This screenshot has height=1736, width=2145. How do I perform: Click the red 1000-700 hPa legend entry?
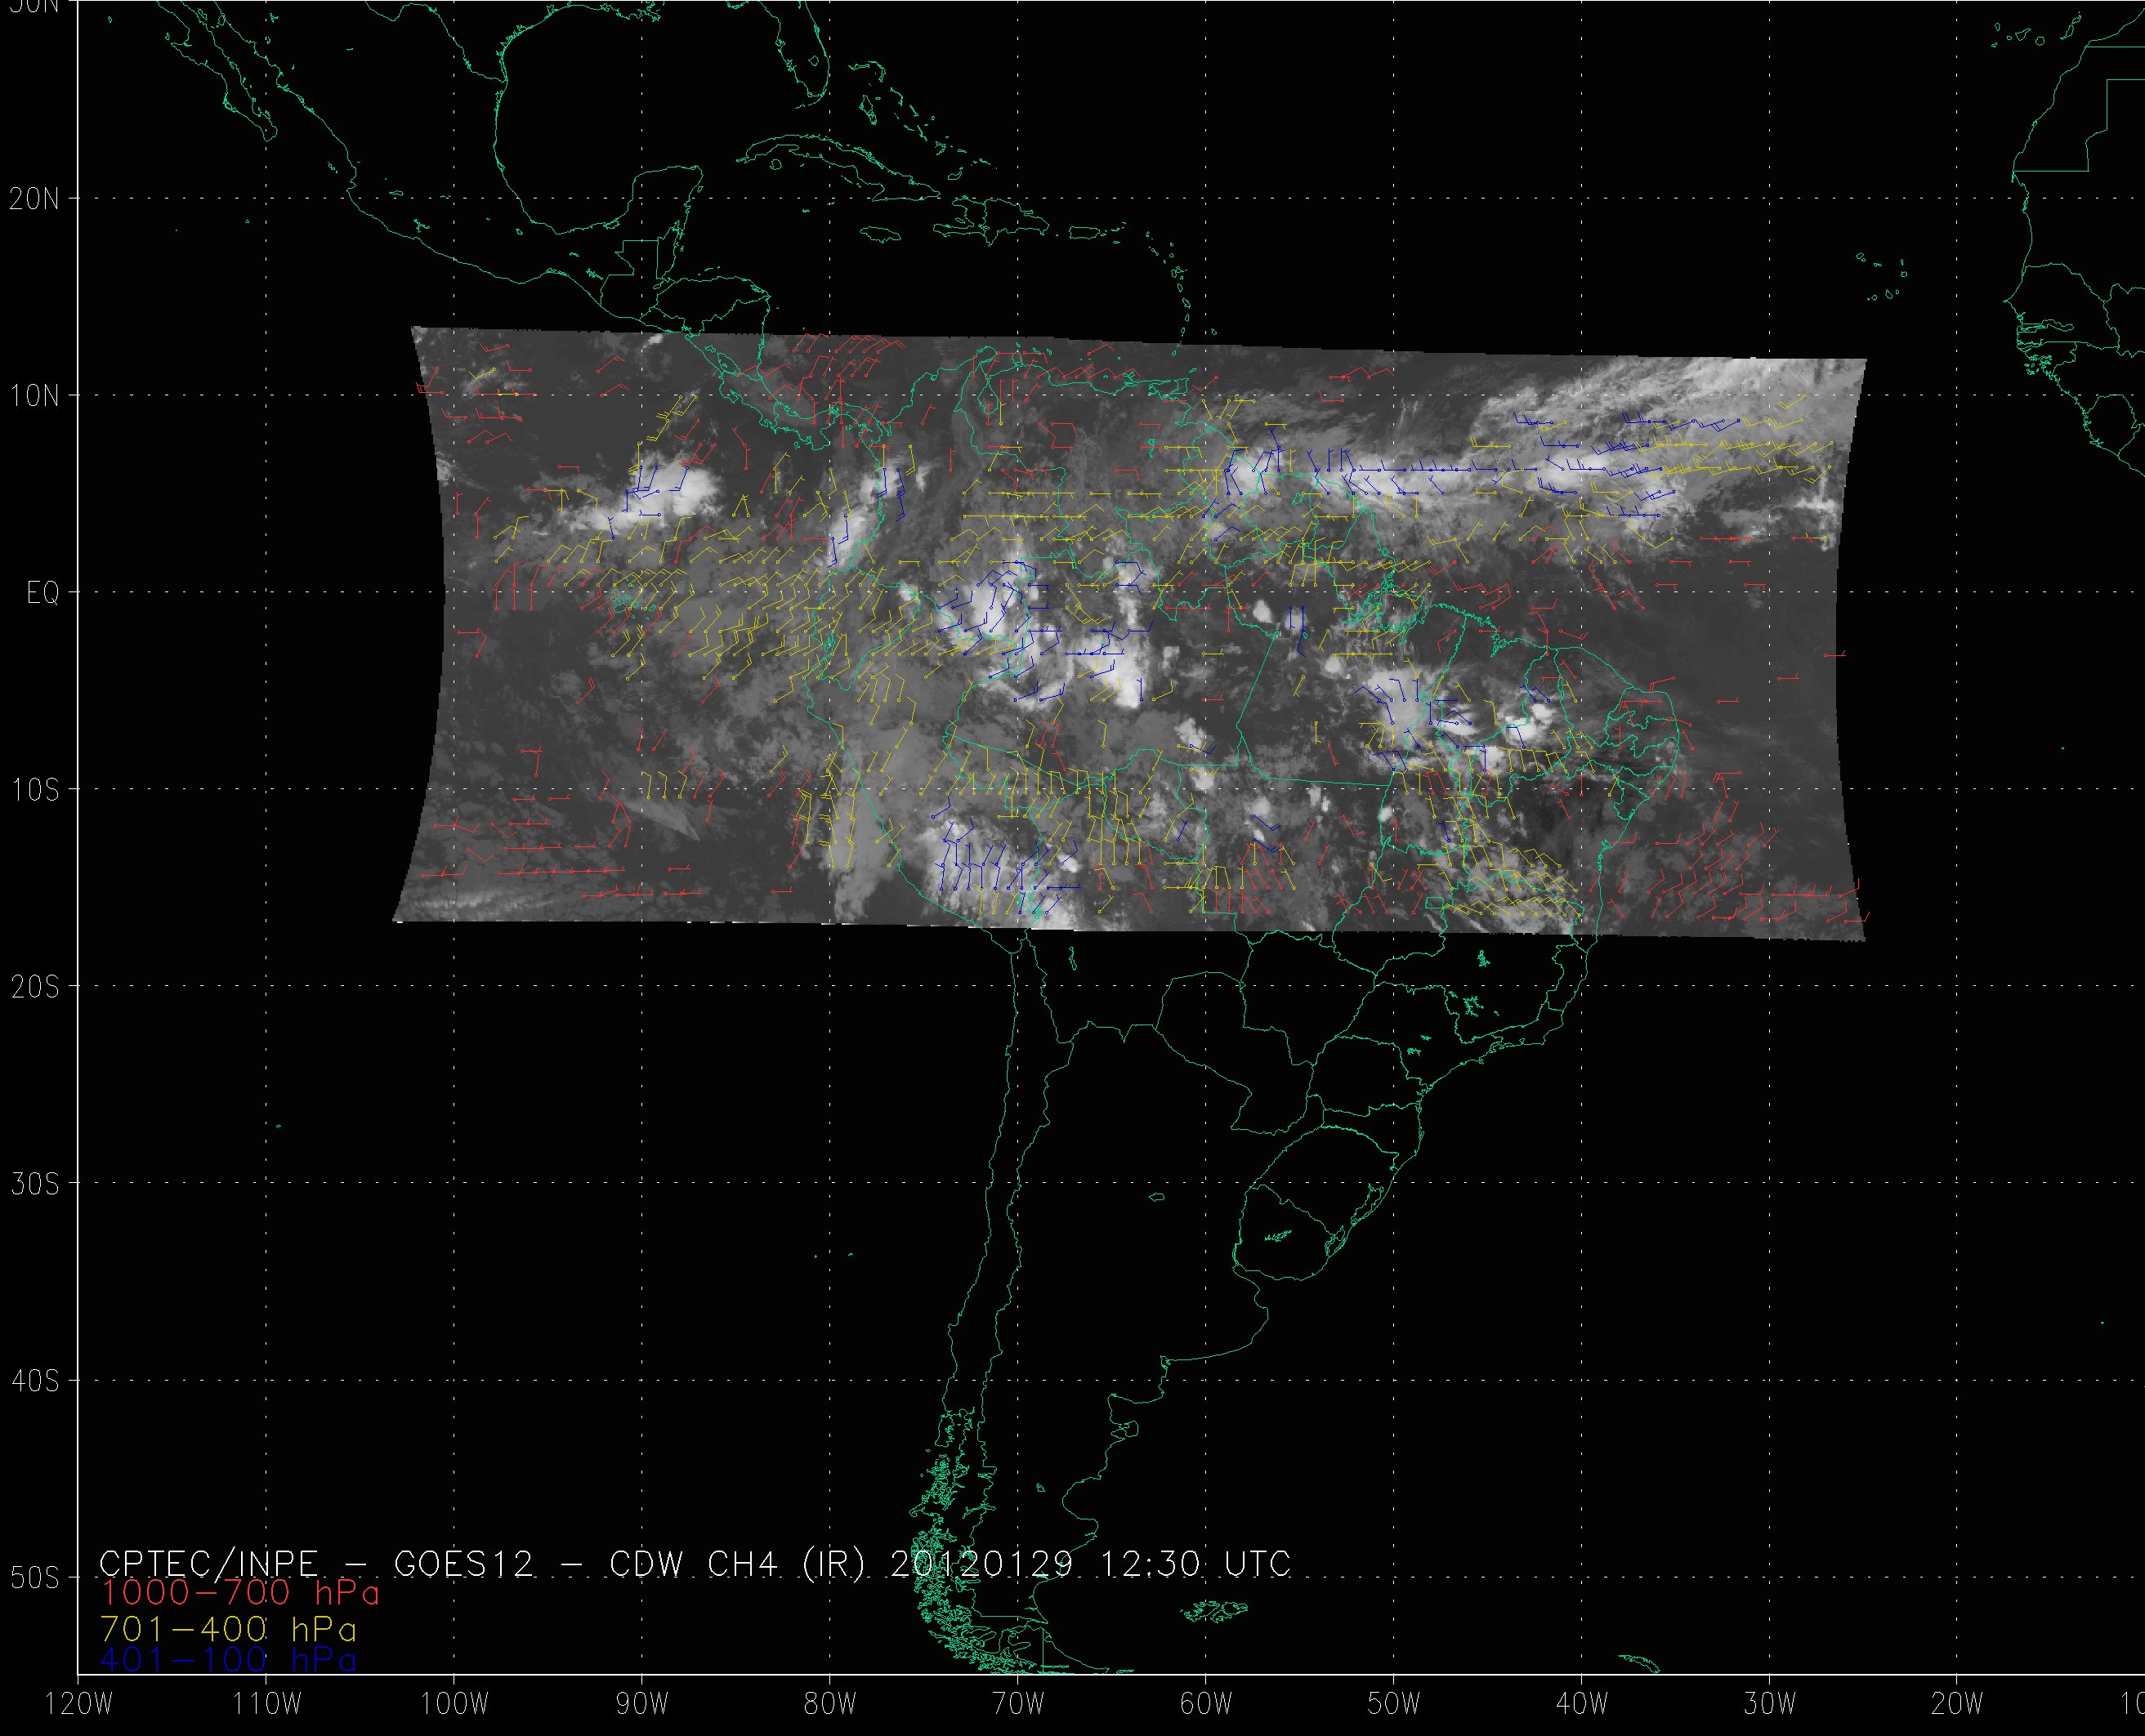(240, 1593)
